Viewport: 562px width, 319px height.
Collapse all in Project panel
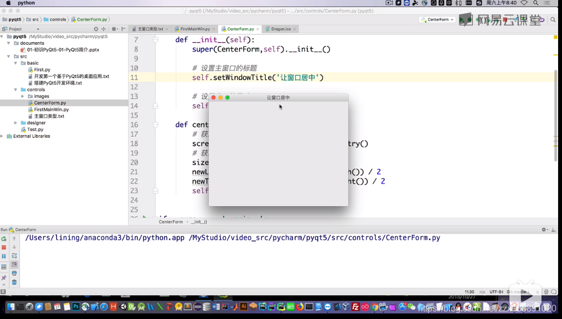(x=104, y=29)
